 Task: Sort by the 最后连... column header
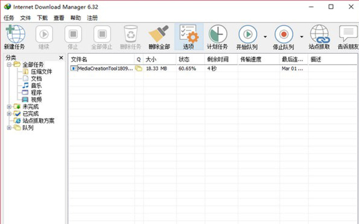pyautogui.click(x=294, y=60)
